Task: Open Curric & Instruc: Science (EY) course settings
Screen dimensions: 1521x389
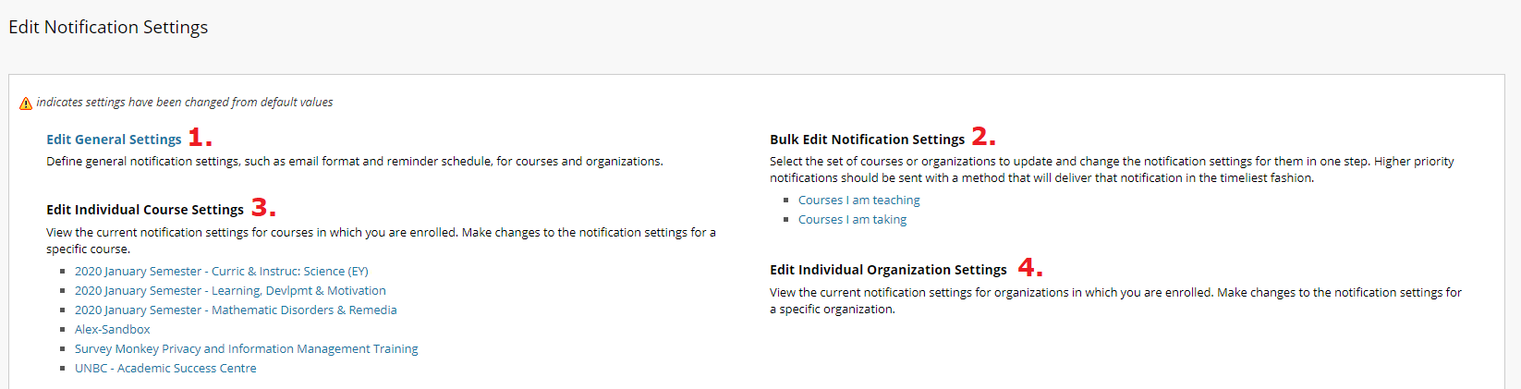Action: pos(221,272)
